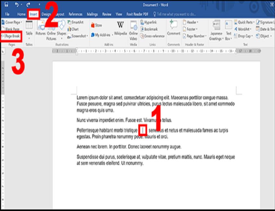
Task: Open the Foxit Reader PDF tab
Action: (137, 14)
